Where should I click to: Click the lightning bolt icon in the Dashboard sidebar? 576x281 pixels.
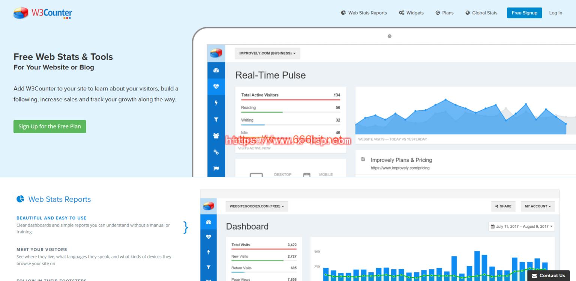tap(208, 252)
